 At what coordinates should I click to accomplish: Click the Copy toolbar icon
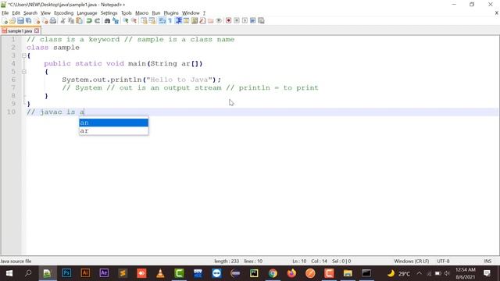click(71, 21)
